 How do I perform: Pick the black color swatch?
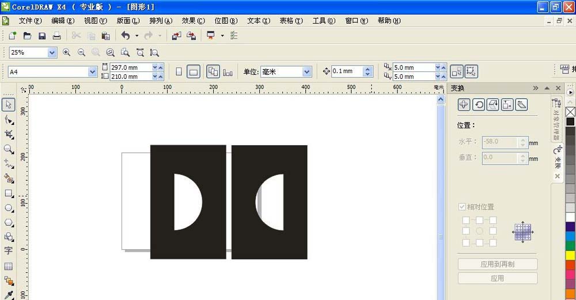tap(570, 121)
